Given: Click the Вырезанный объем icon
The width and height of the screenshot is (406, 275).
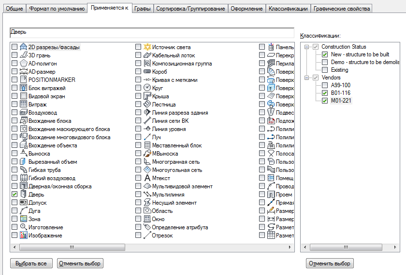Looking at the screenshot, I should (24, 161).
